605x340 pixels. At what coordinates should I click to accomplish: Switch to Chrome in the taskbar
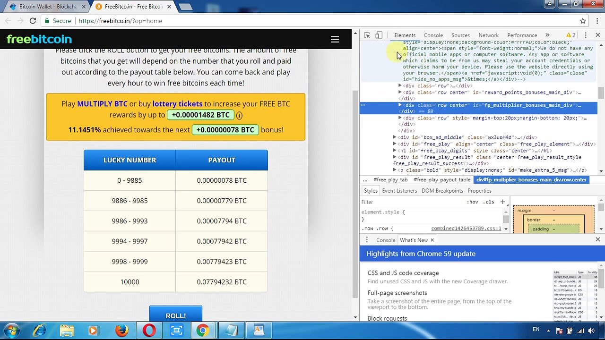pyautogui.click(x=203, y=331)
